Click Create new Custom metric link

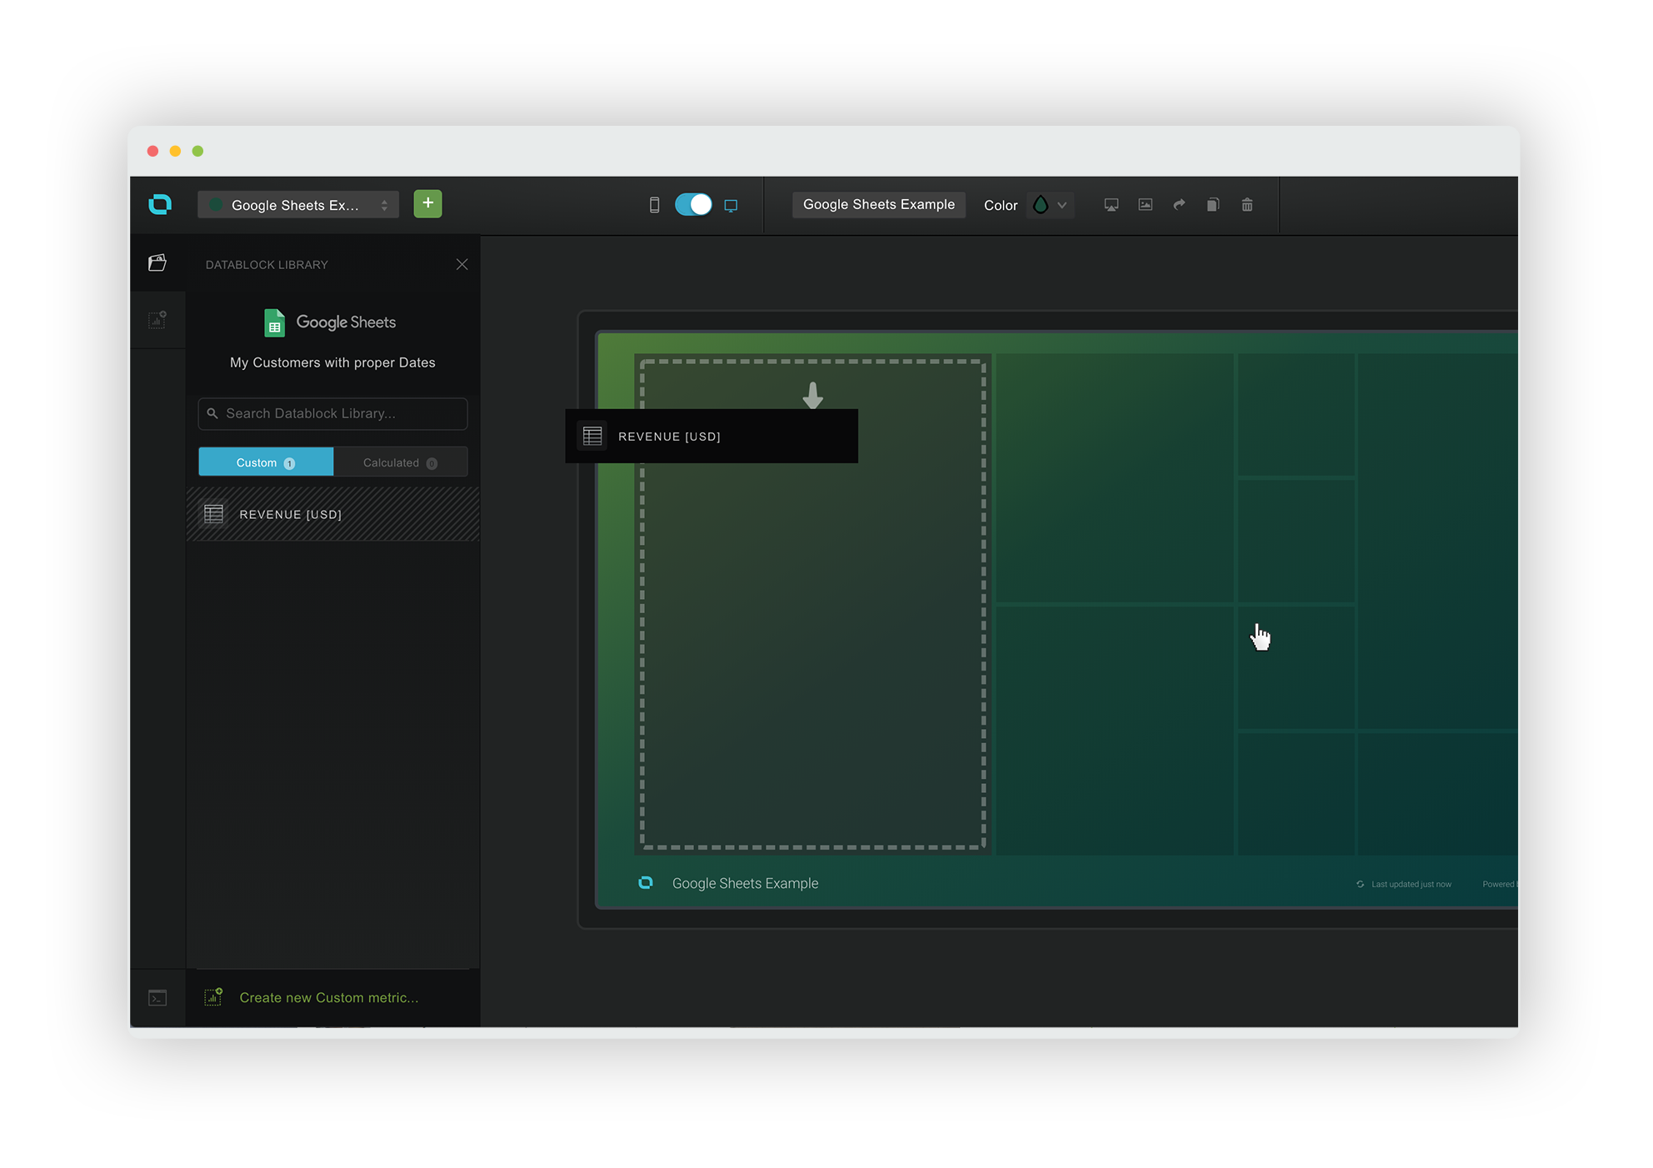pos(328,998)
